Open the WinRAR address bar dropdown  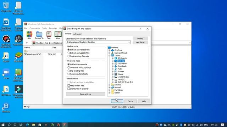190,43
